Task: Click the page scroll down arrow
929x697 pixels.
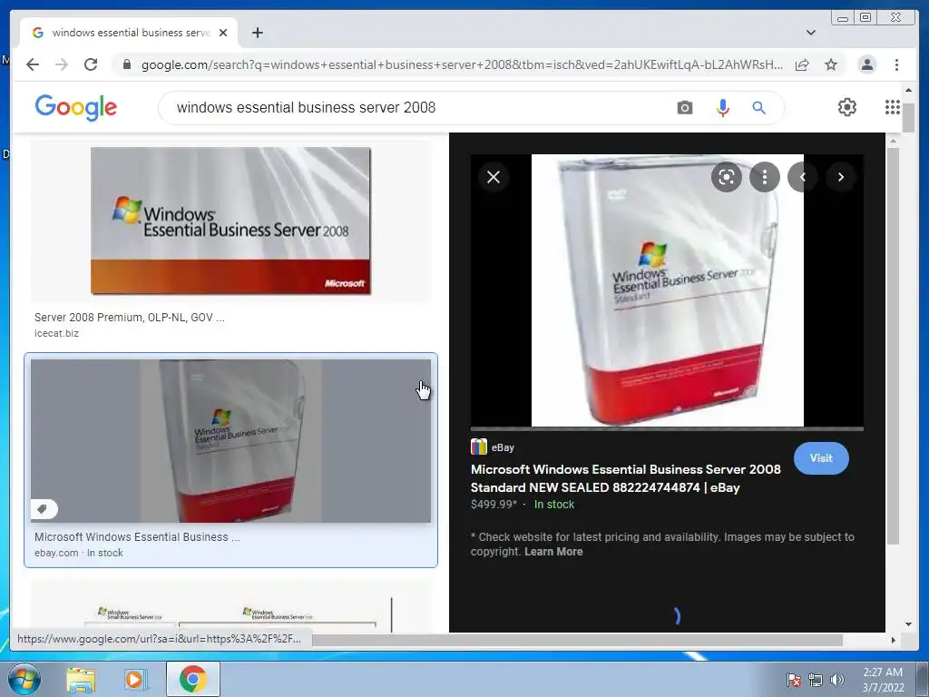Action: point(908,624)
